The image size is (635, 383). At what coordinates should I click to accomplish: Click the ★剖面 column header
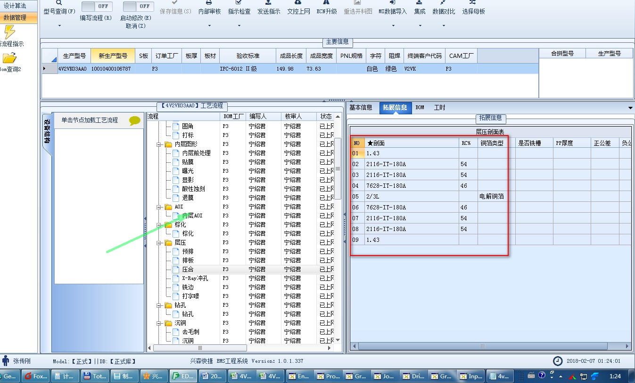point(412,143)
